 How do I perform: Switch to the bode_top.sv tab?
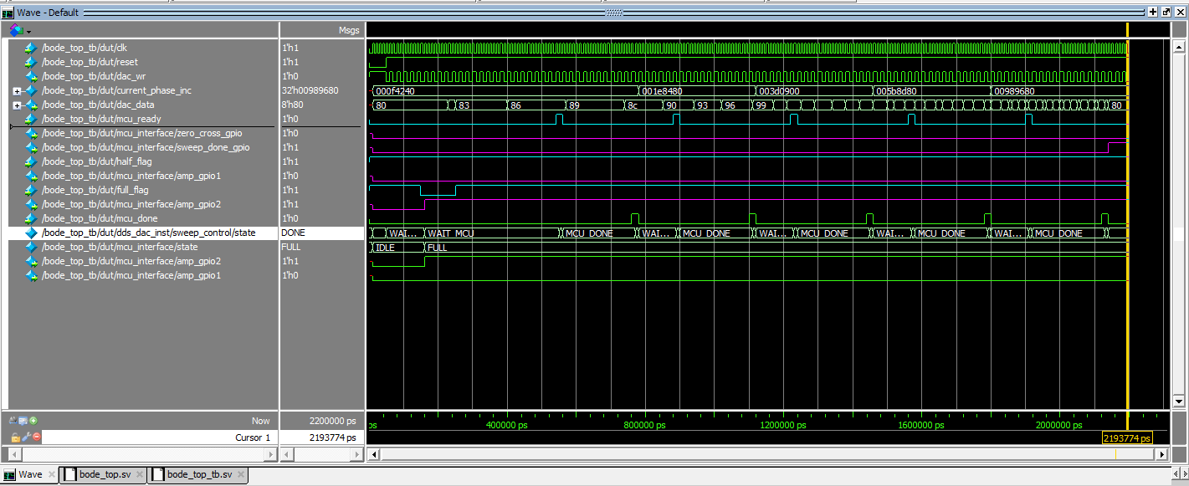[104, 474]
